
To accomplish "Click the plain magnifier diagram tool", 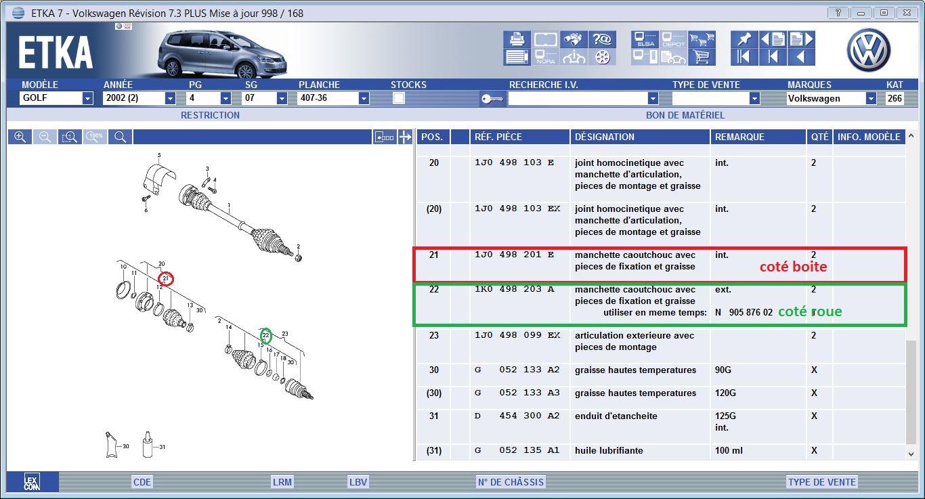I will coord(120,137).
